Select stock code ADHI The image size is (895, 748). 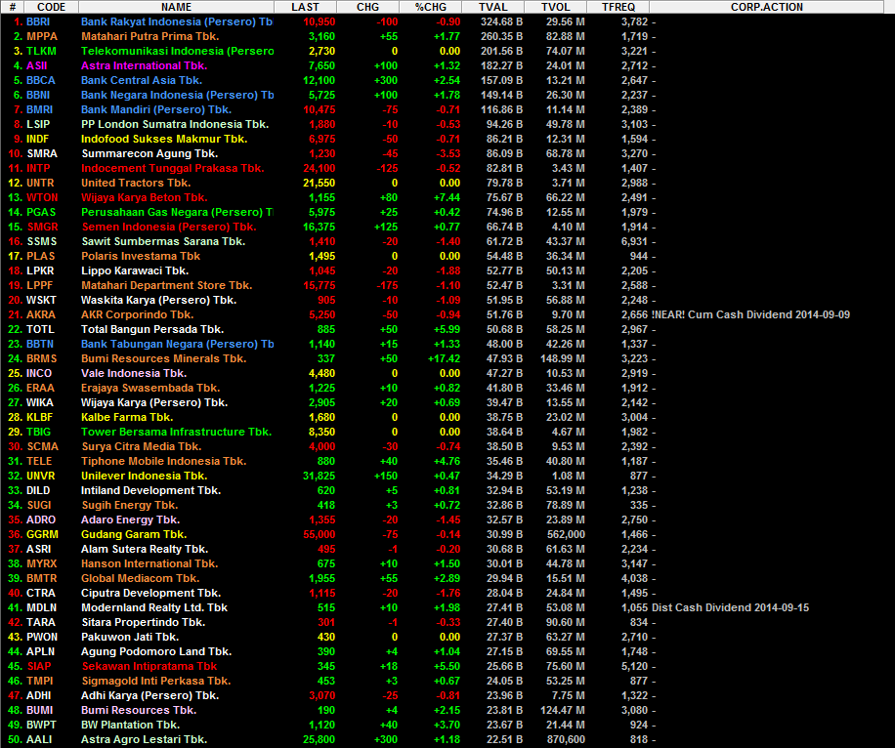pos(39,695)
